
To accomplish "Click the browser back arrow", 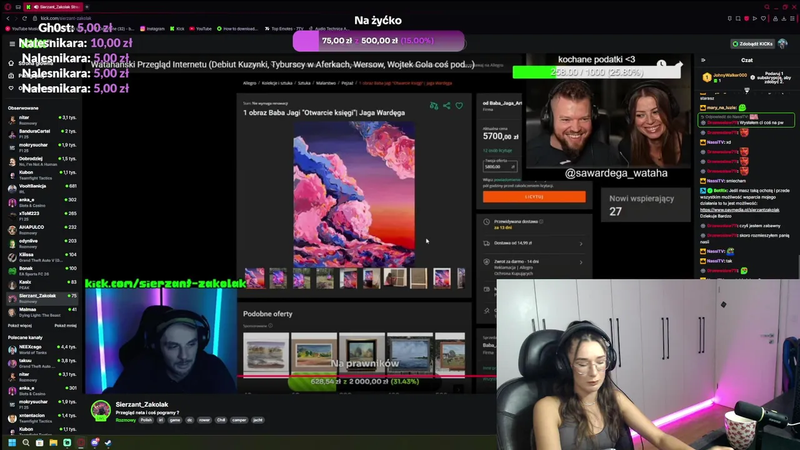I will click(x=8, y=18).
